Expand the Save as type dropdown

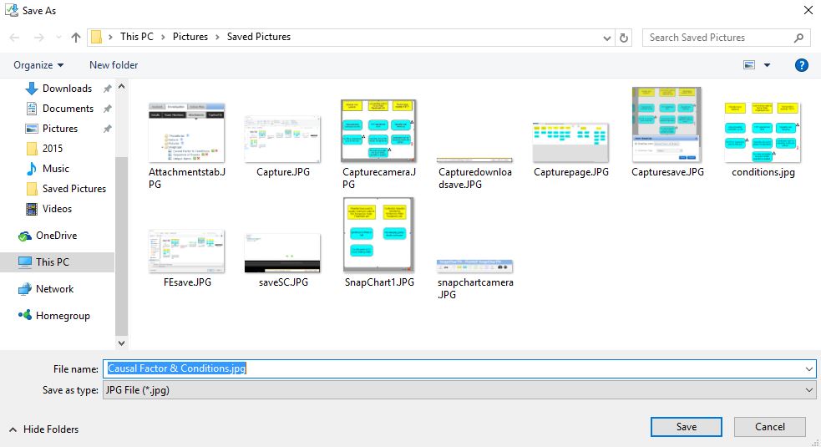[808, 390]
